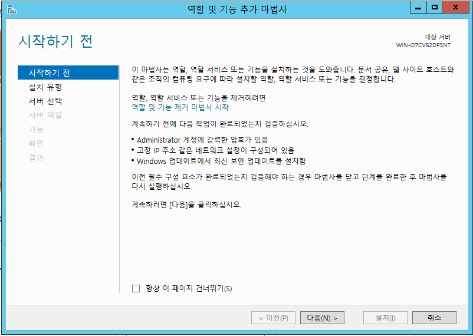The height and width of the screenshot is (336, 473).
Task: Click the large 시작하기 전 page heading
Action: click(56, 42)
